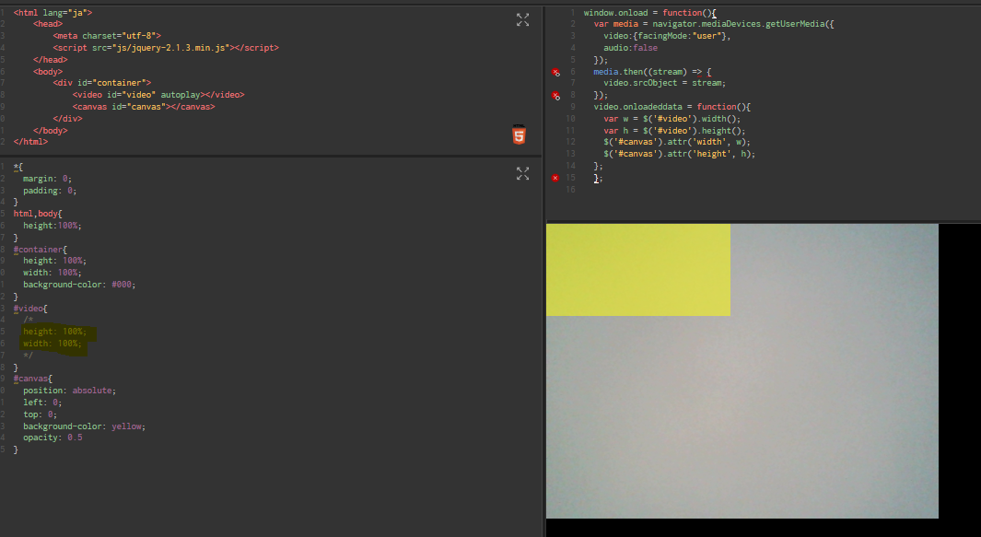Click the "video.srcObject = stream;" line

[664, 83]
